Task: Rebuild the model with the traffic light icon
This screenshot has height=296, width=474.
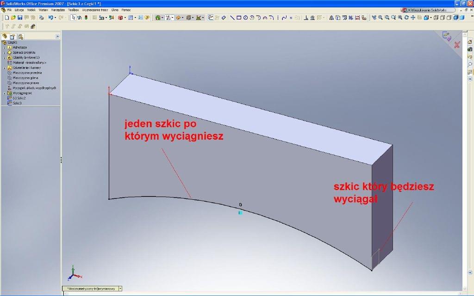Action: tap(86, 18)
